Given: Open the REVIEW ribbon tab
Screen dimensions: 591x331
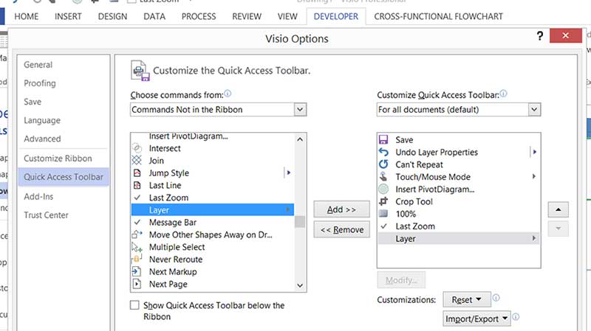Looking at the screenshot, I should [247, 16].
